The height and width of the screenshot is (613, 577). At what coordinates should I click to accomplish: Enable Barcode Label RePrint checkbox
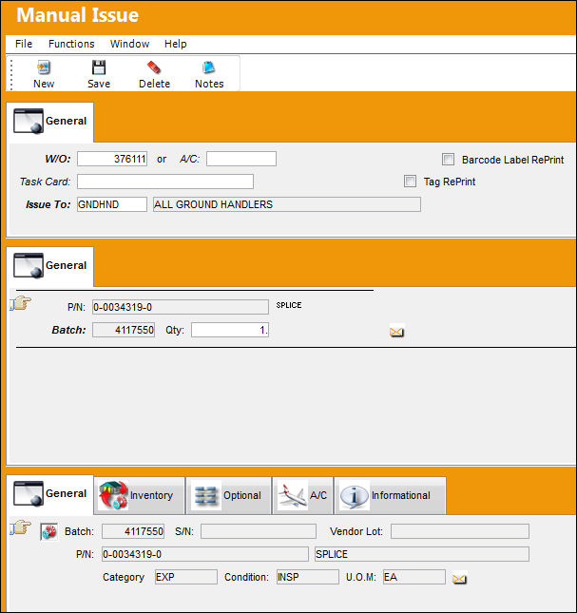click(448, 159)
